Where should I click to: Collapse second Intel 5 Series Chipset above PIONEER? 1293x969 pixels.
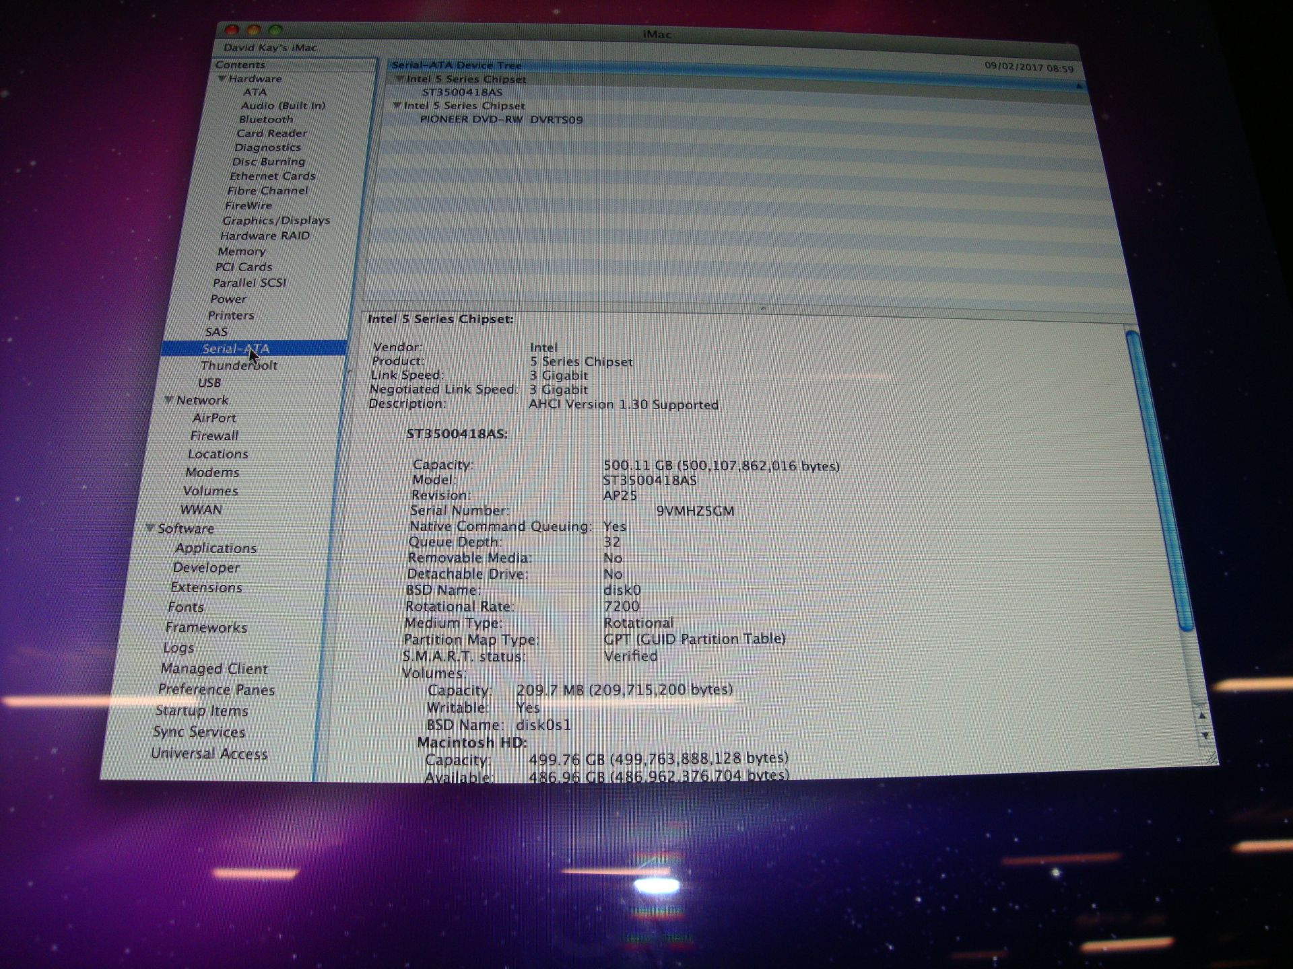click(x=397, y=106)
